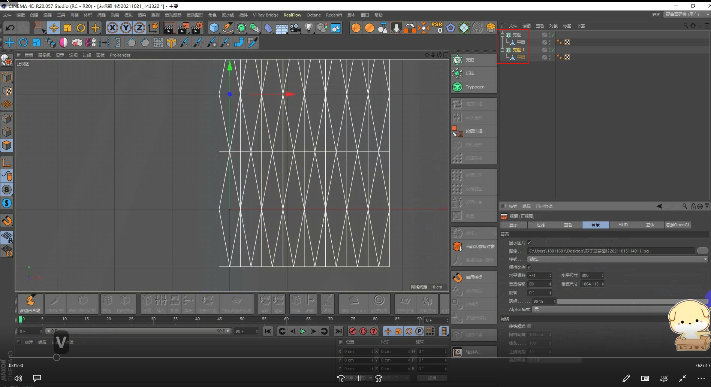Click the 垂直偏移 stepper arrows
Screen dimensions: 711x387
pyautogui.click(x=550, y=284)
